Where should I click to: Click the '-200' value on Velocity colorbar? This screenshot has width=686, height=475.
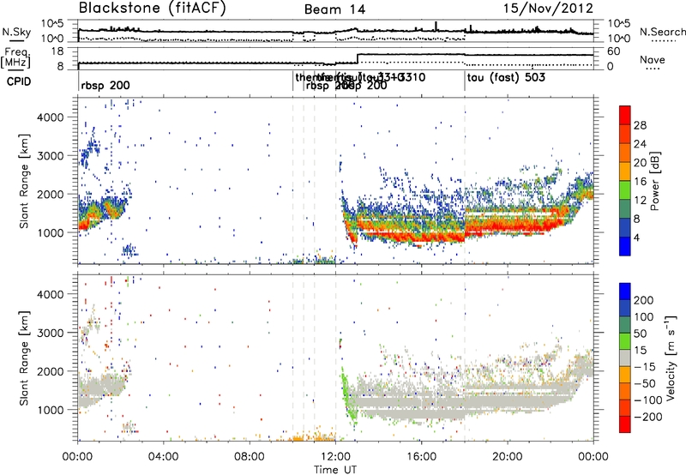[648, 417]
